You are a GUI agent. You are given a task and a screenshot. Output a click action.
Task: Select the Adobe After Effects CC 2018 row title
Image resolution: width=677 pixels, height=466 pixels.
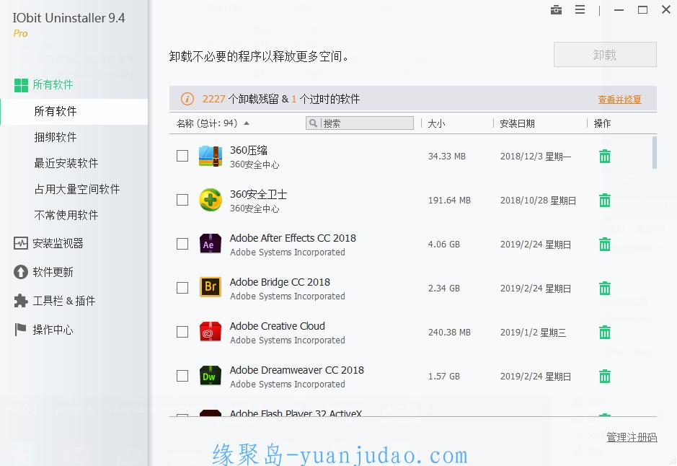click(293, 238)
